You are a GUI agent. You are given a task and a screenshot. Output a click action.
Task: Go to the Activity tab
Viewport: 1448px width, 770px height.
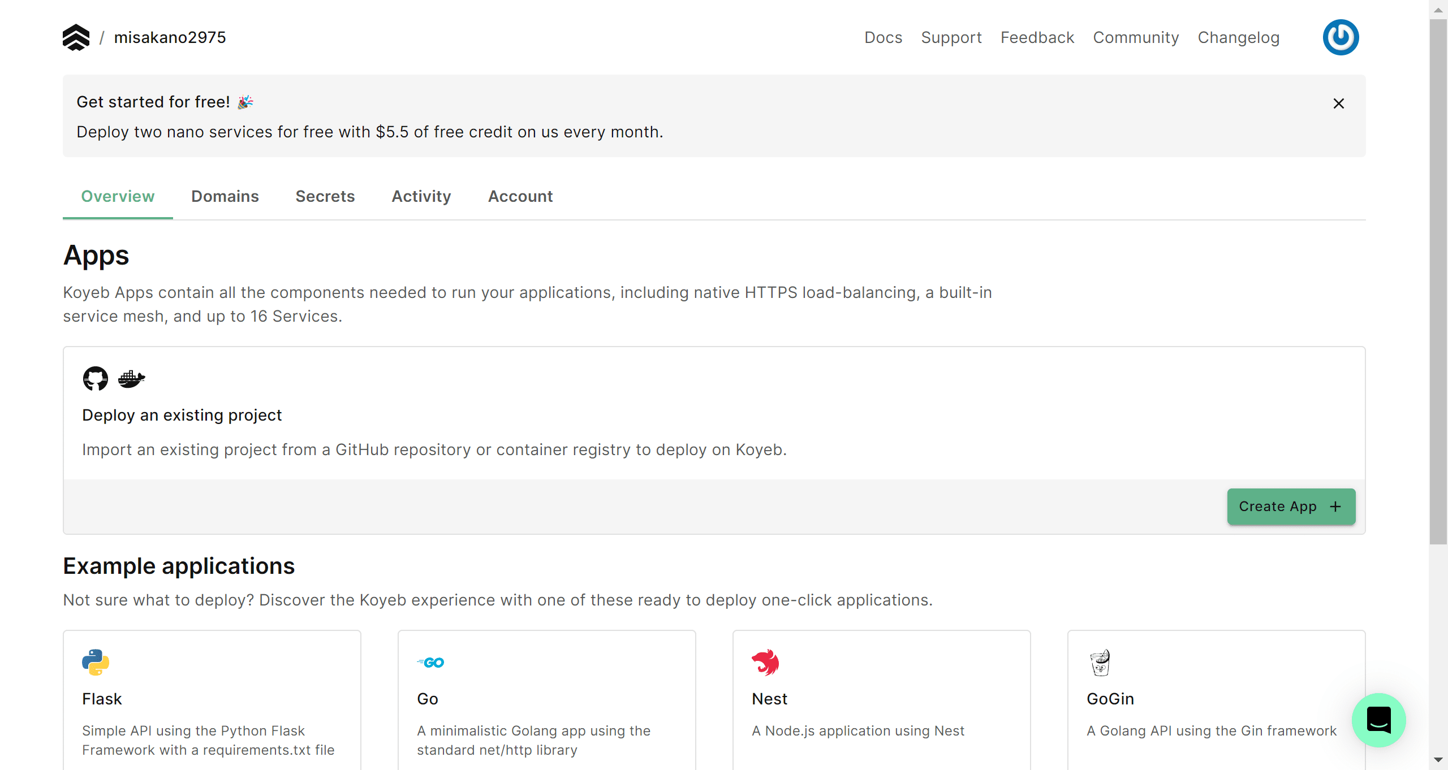click(421, 196)
